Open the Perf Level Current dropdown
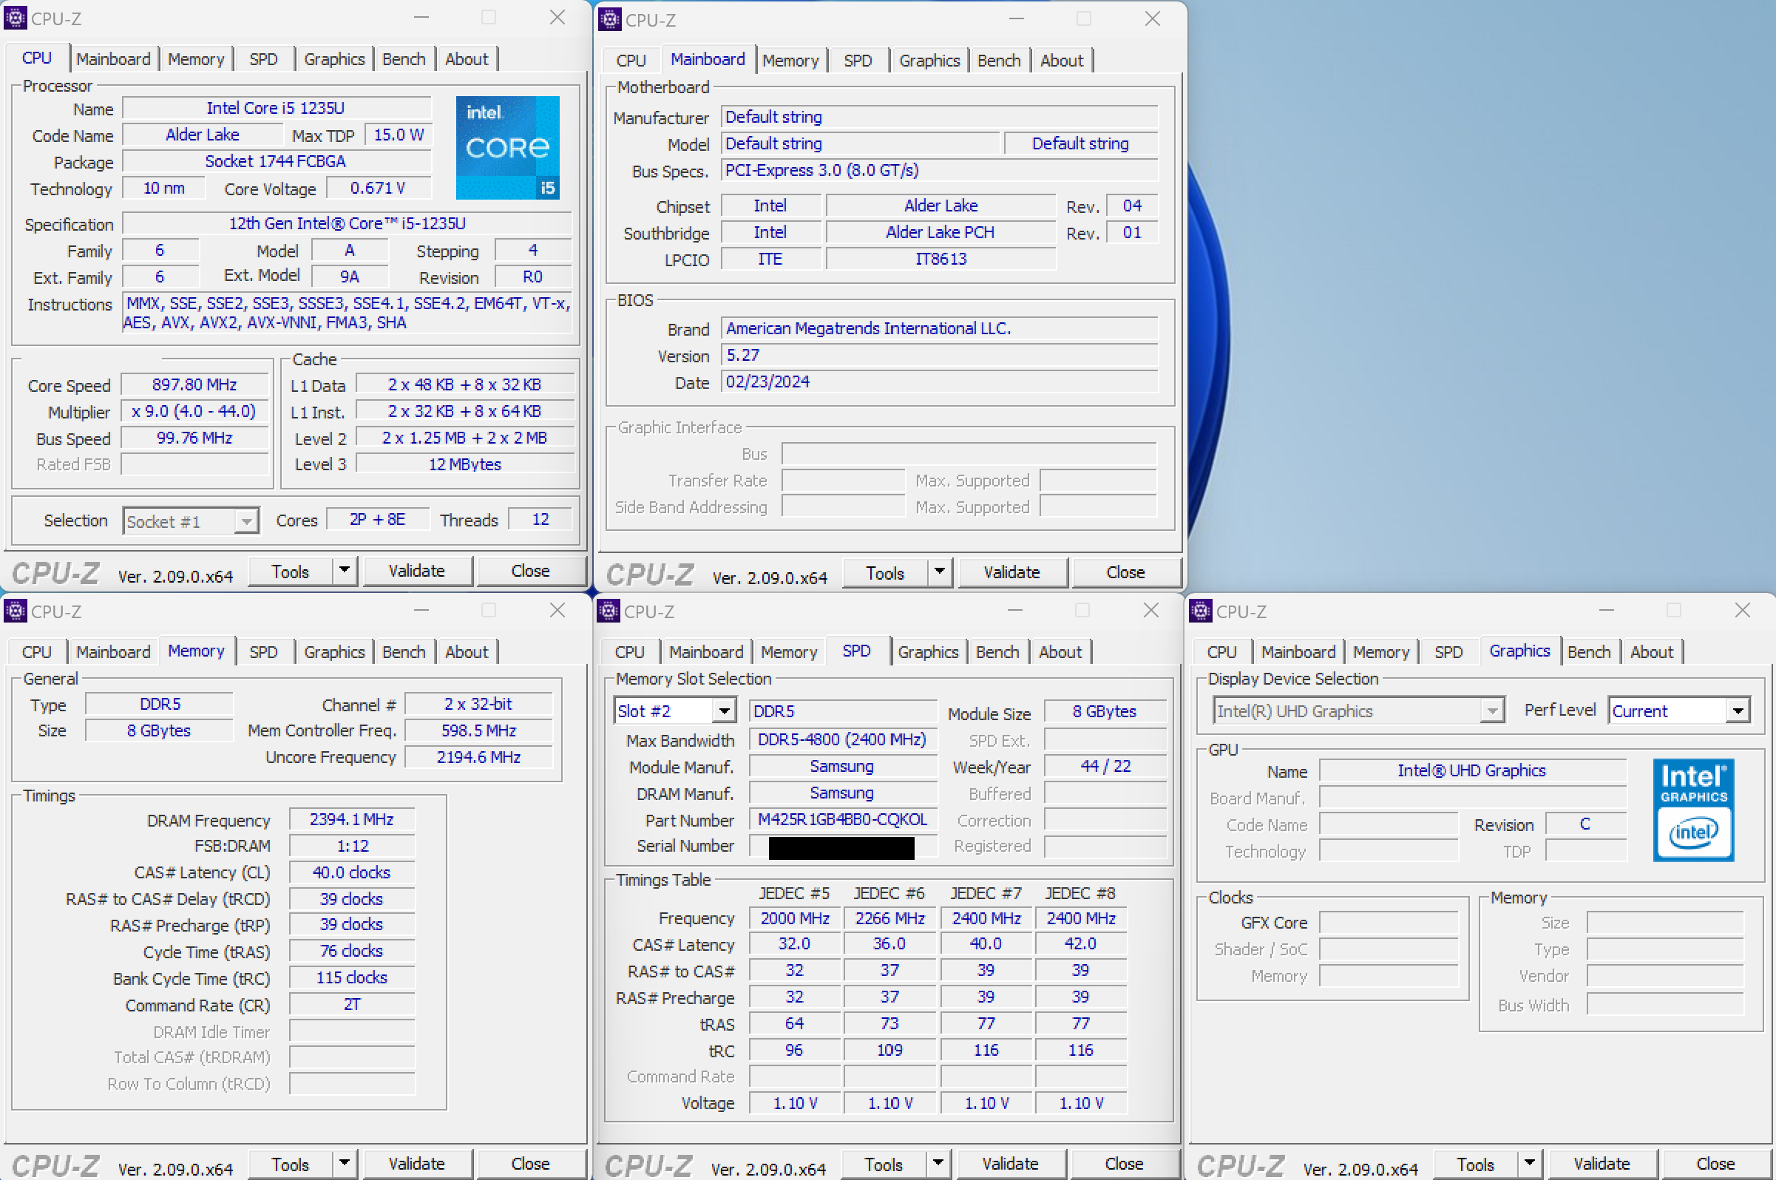 tap(1737, 711)
